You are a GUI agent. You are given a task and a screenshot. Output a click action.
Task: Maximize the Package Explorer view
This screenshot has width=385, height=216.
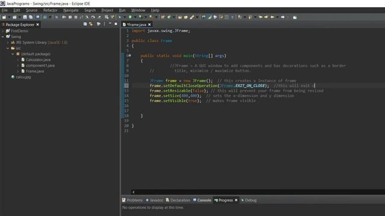[x=115, y=24]
